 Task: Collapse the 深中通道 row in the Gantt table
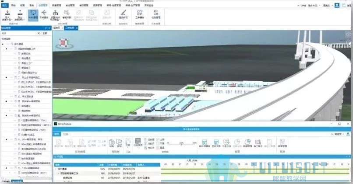pyautogui.click(x=56, y=169)
